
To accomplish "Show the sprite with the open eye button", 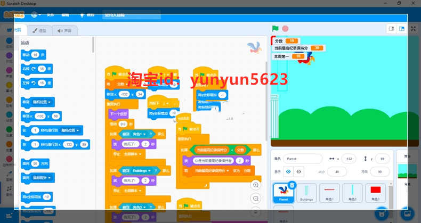I will point(288,171).
